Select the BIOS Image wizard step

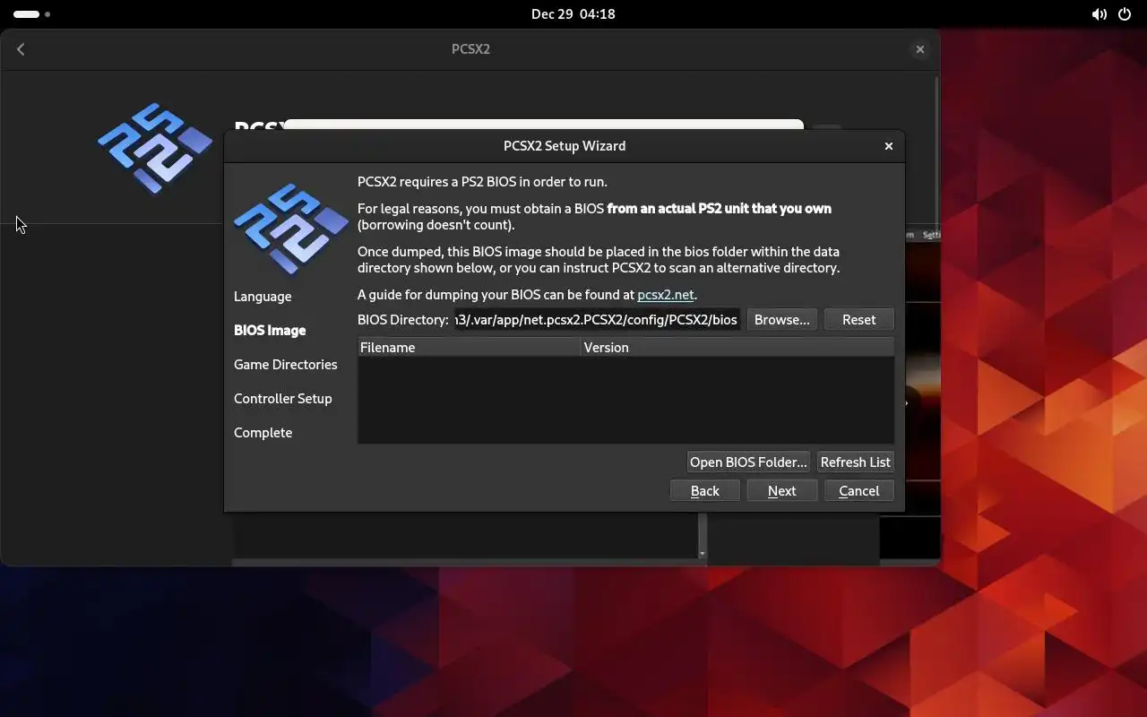(270, 331)
